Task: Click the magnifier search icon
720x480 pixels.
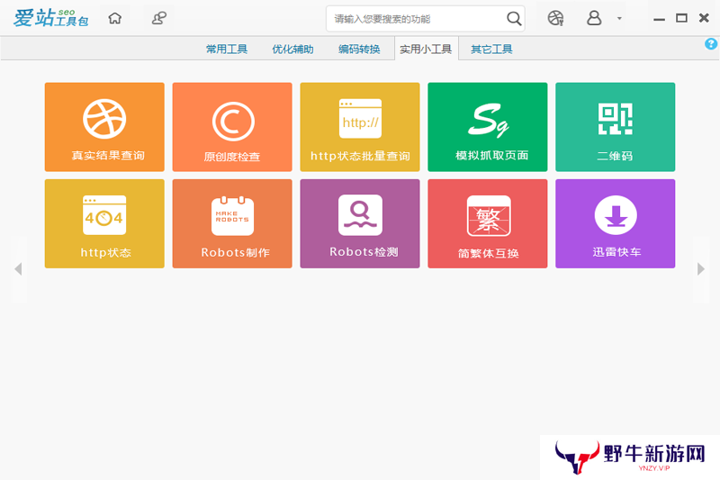Action: 514,19
